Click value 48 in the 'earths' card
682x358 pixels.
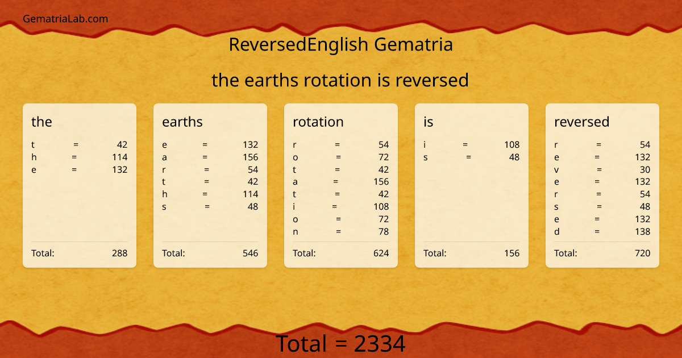pos(253,207)
